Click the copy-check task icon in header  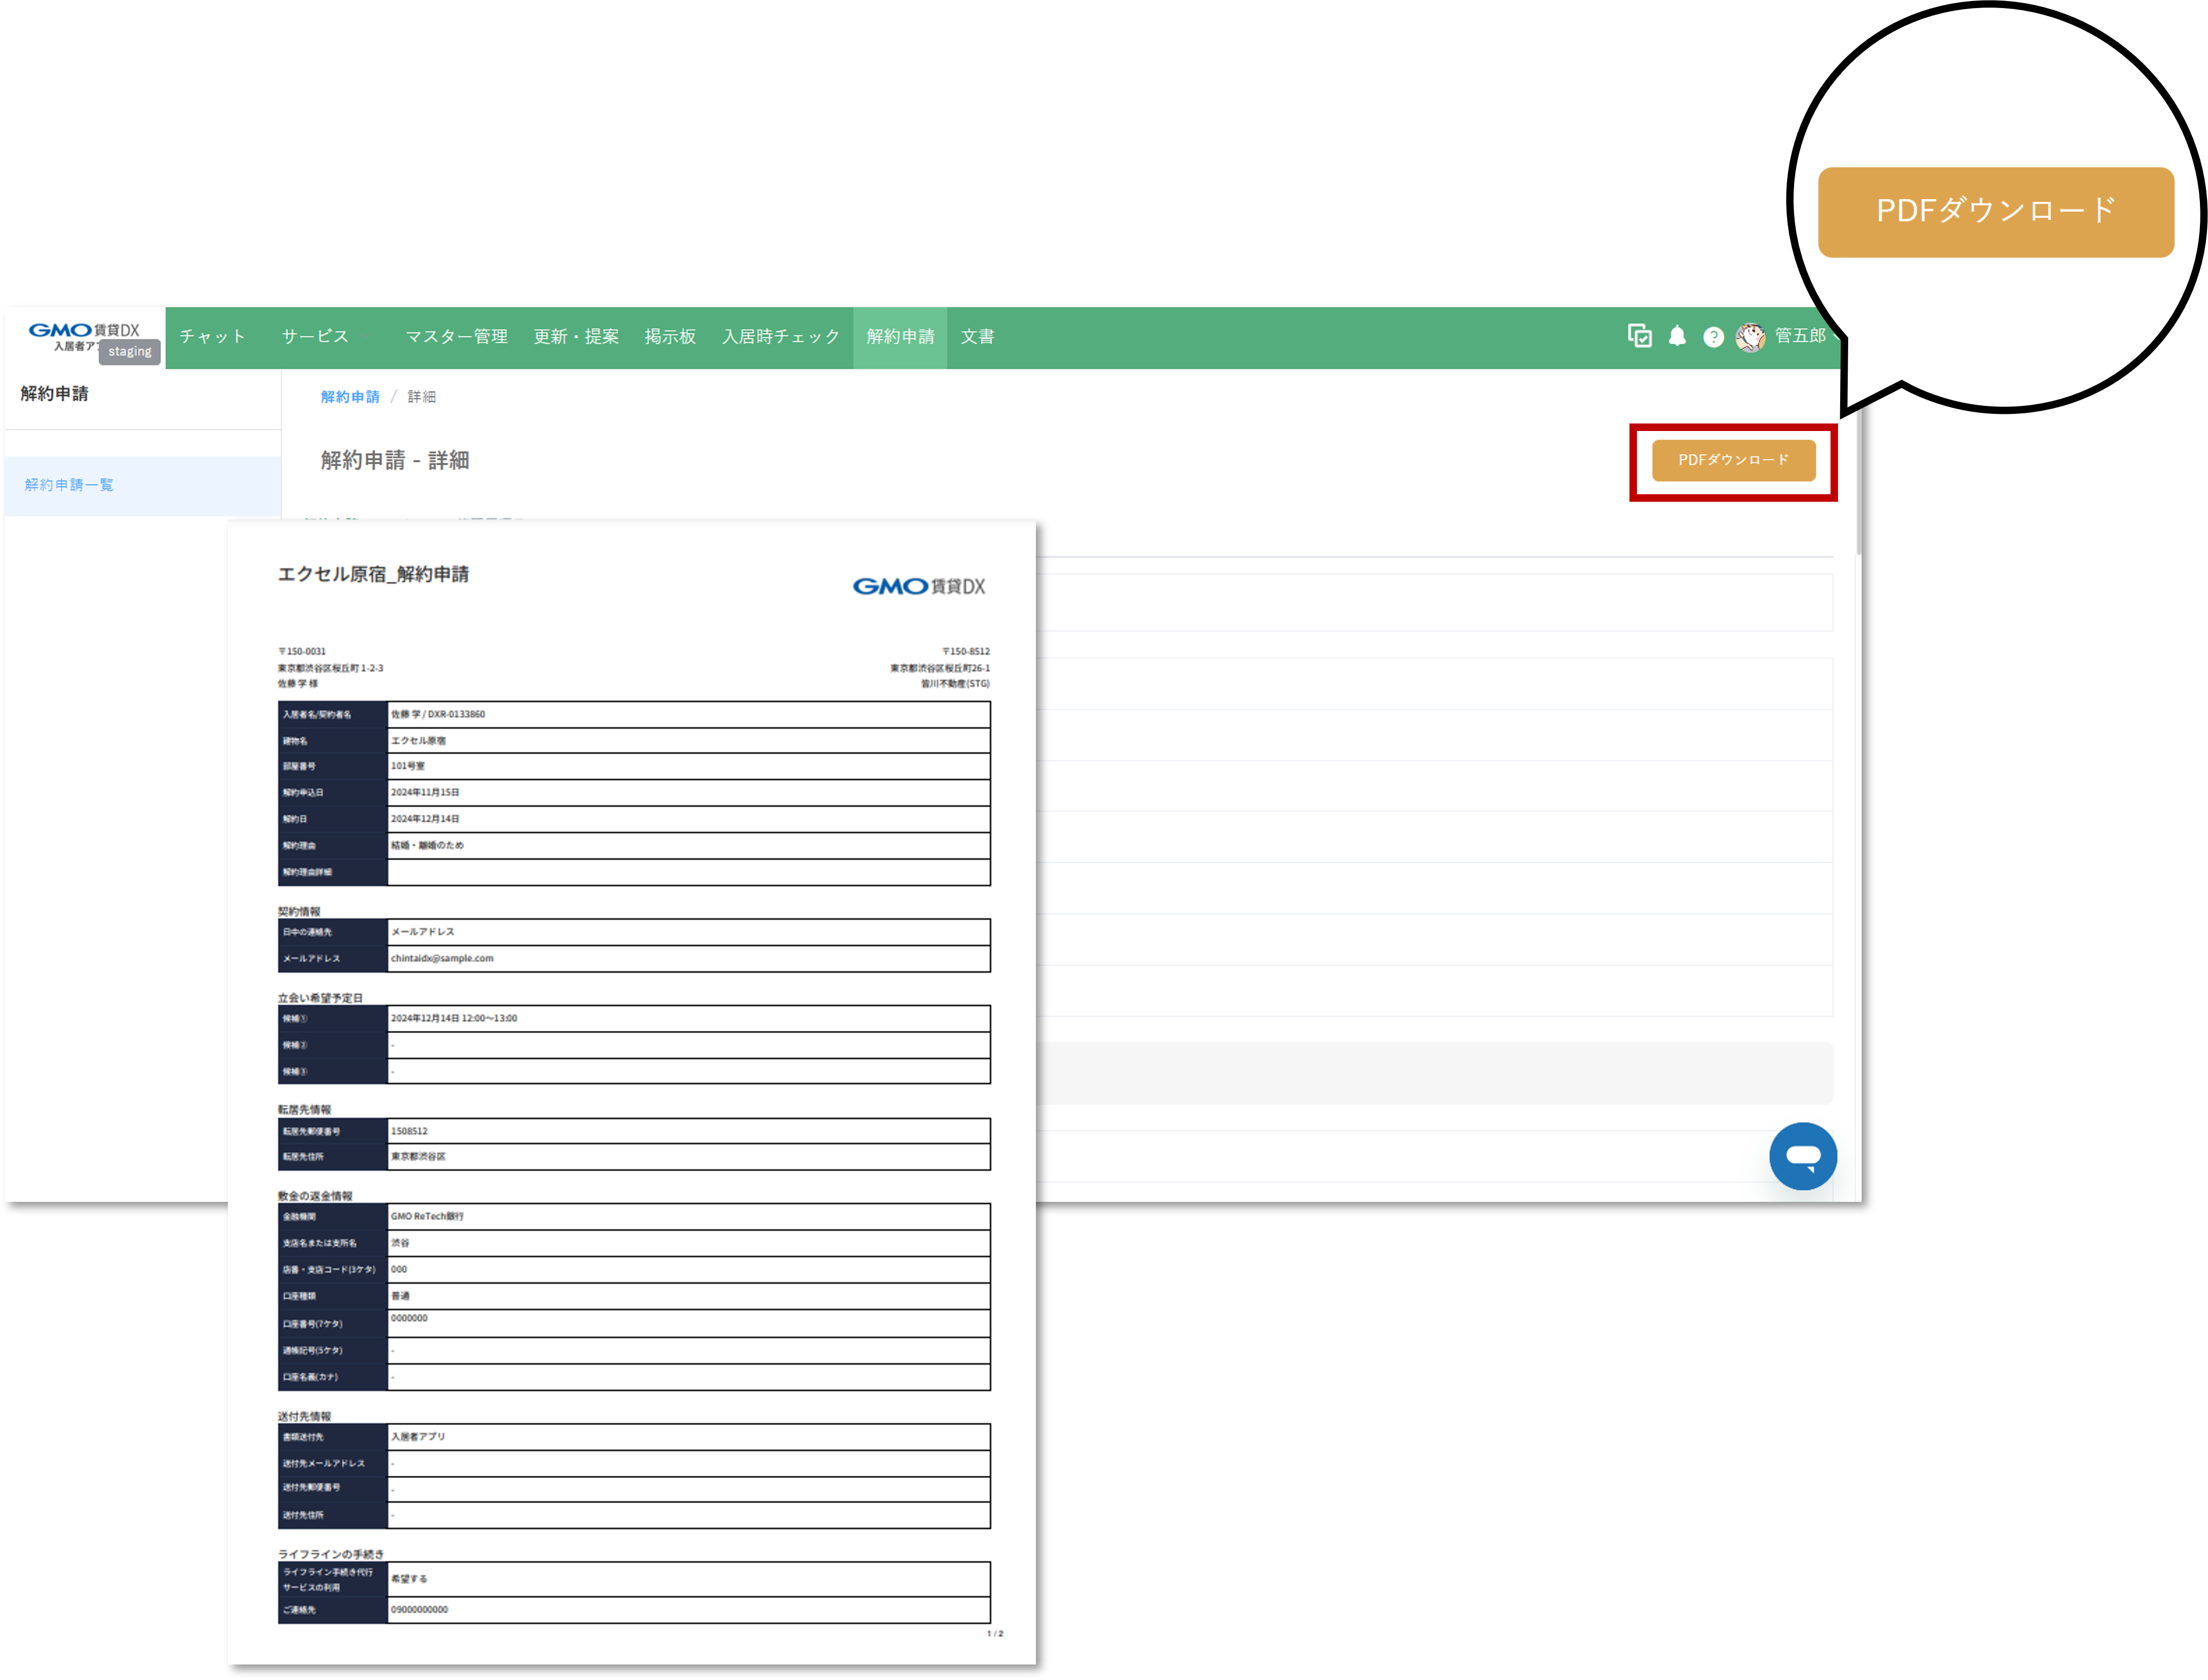coord(1639,336)
